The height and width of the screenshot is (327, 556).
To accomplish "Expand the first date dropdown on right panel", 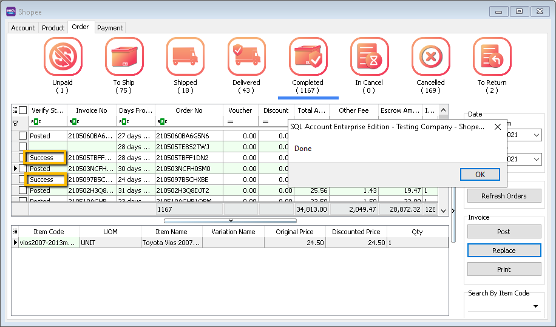I will (x=535, y=136).
